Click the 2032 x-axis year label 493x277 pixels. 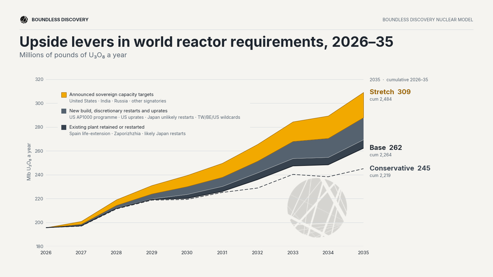tap(257, 253)
